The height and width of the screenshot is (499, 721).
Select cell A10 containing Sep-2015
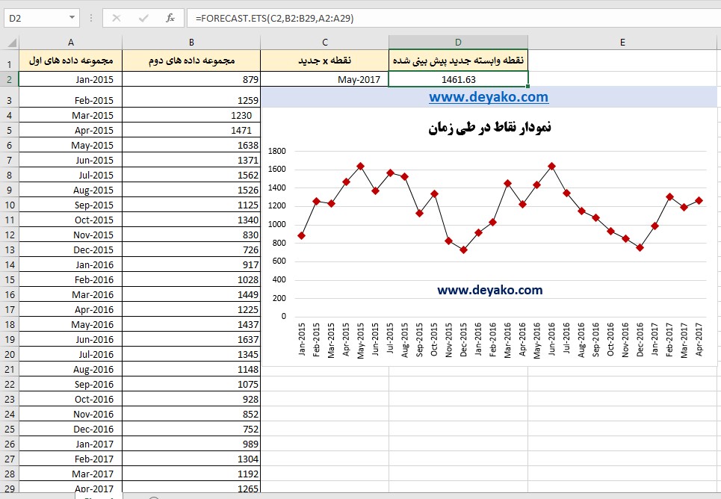(x=71, y=205)
